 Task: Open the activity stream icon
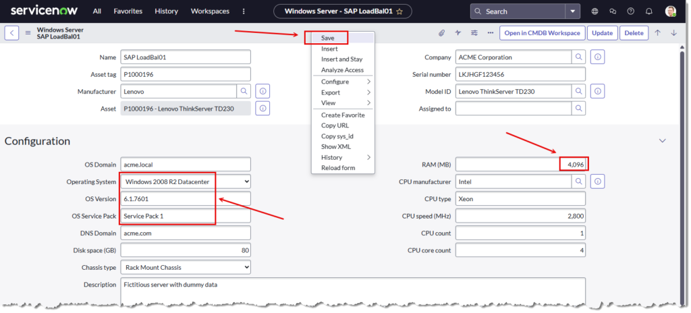click(x=458, y=33)
